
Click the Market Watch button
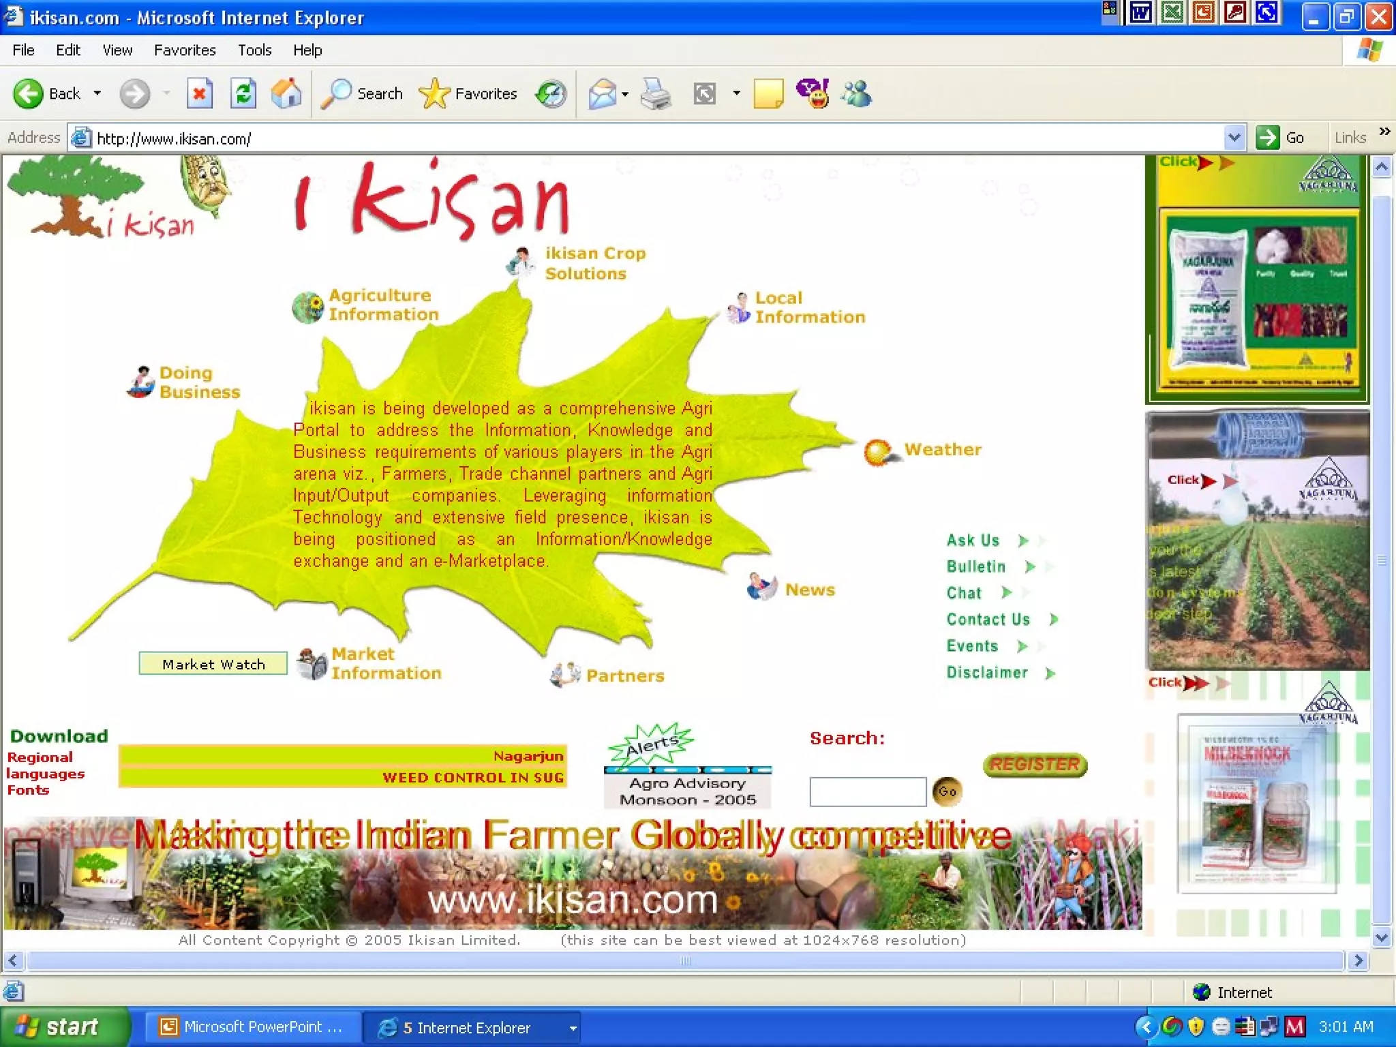coord(213,664)
